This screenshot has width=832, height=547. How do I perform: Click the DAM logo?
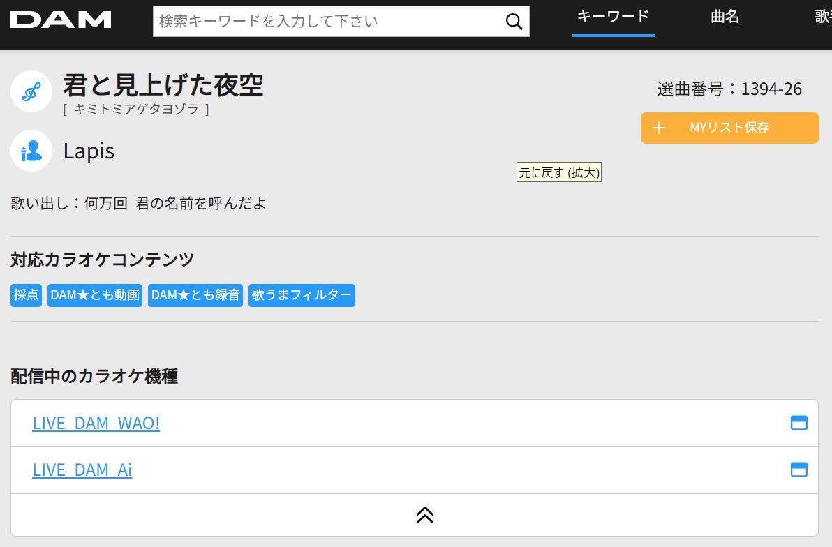pyautogui.click(x=60, y=20)
